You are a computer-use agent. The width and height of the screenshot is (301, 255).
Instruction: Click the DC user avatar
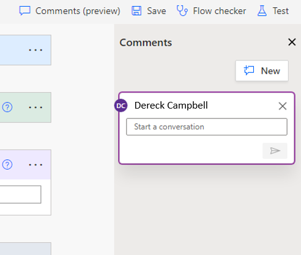pos(121,106)
